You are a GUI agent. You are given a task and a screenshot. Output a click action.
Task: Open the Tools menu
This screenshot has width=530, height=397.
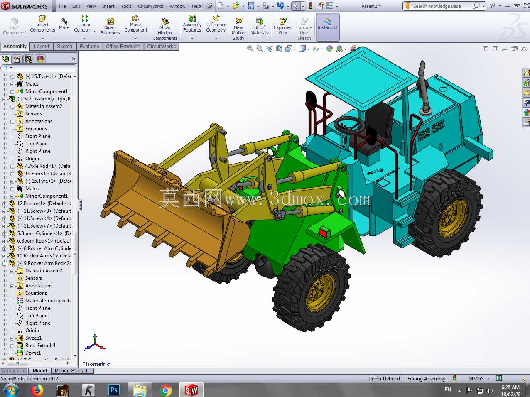tap(126, 6)
